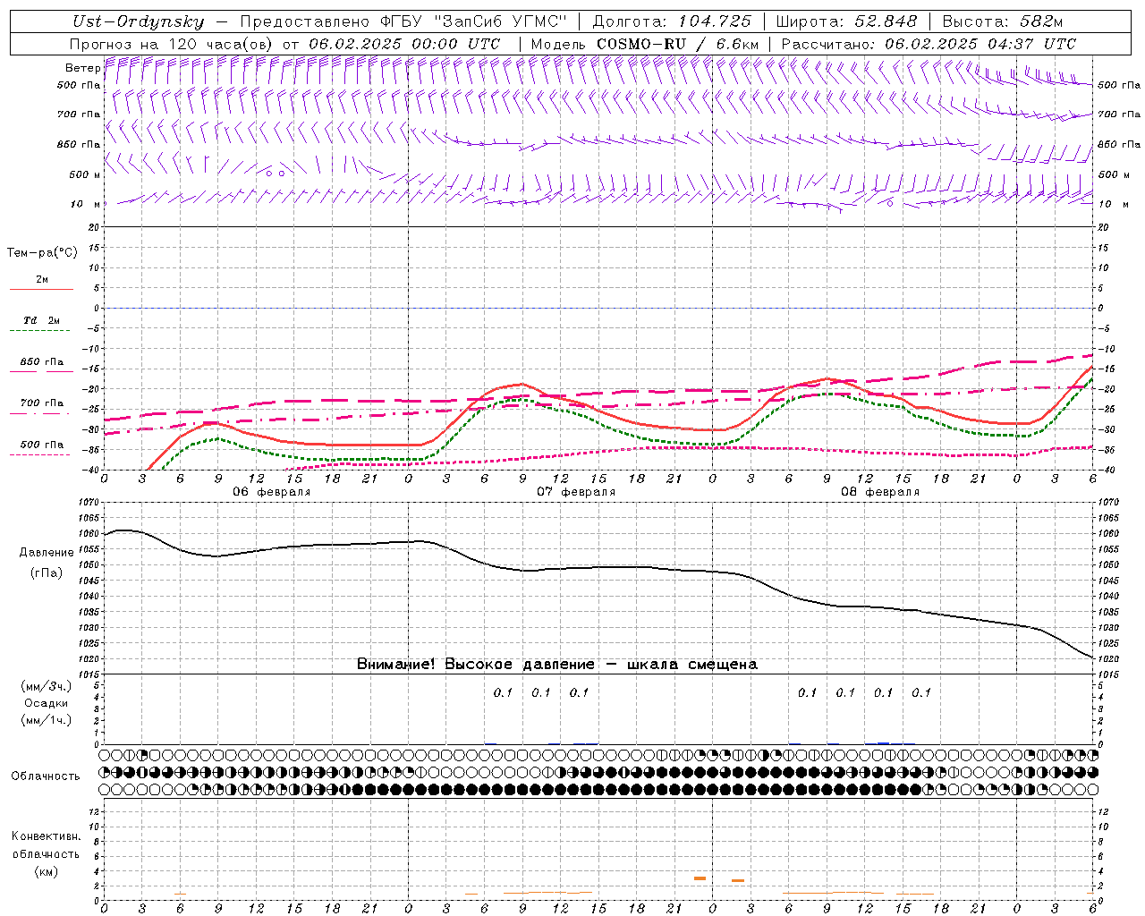Click the warning "Внимание! Высокое давление — шкала смещена"
1145x916 pixels.
click(557, 665)
